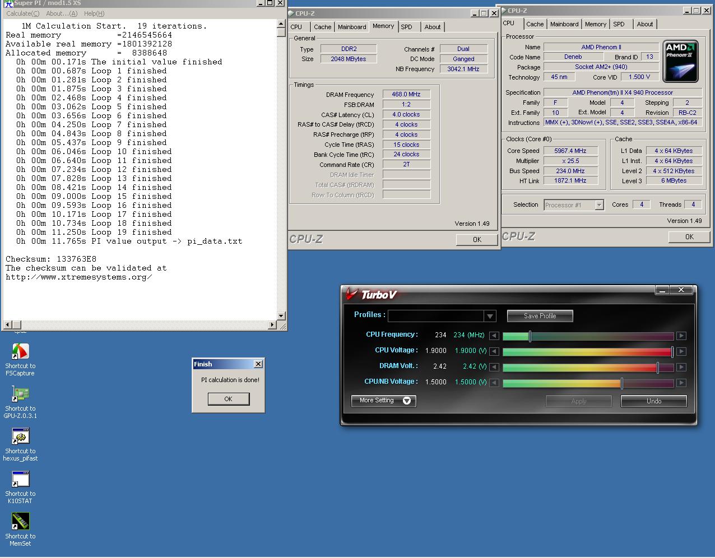
Task: Open the TurboV Profiles dropdown
Action: point(490,316)
